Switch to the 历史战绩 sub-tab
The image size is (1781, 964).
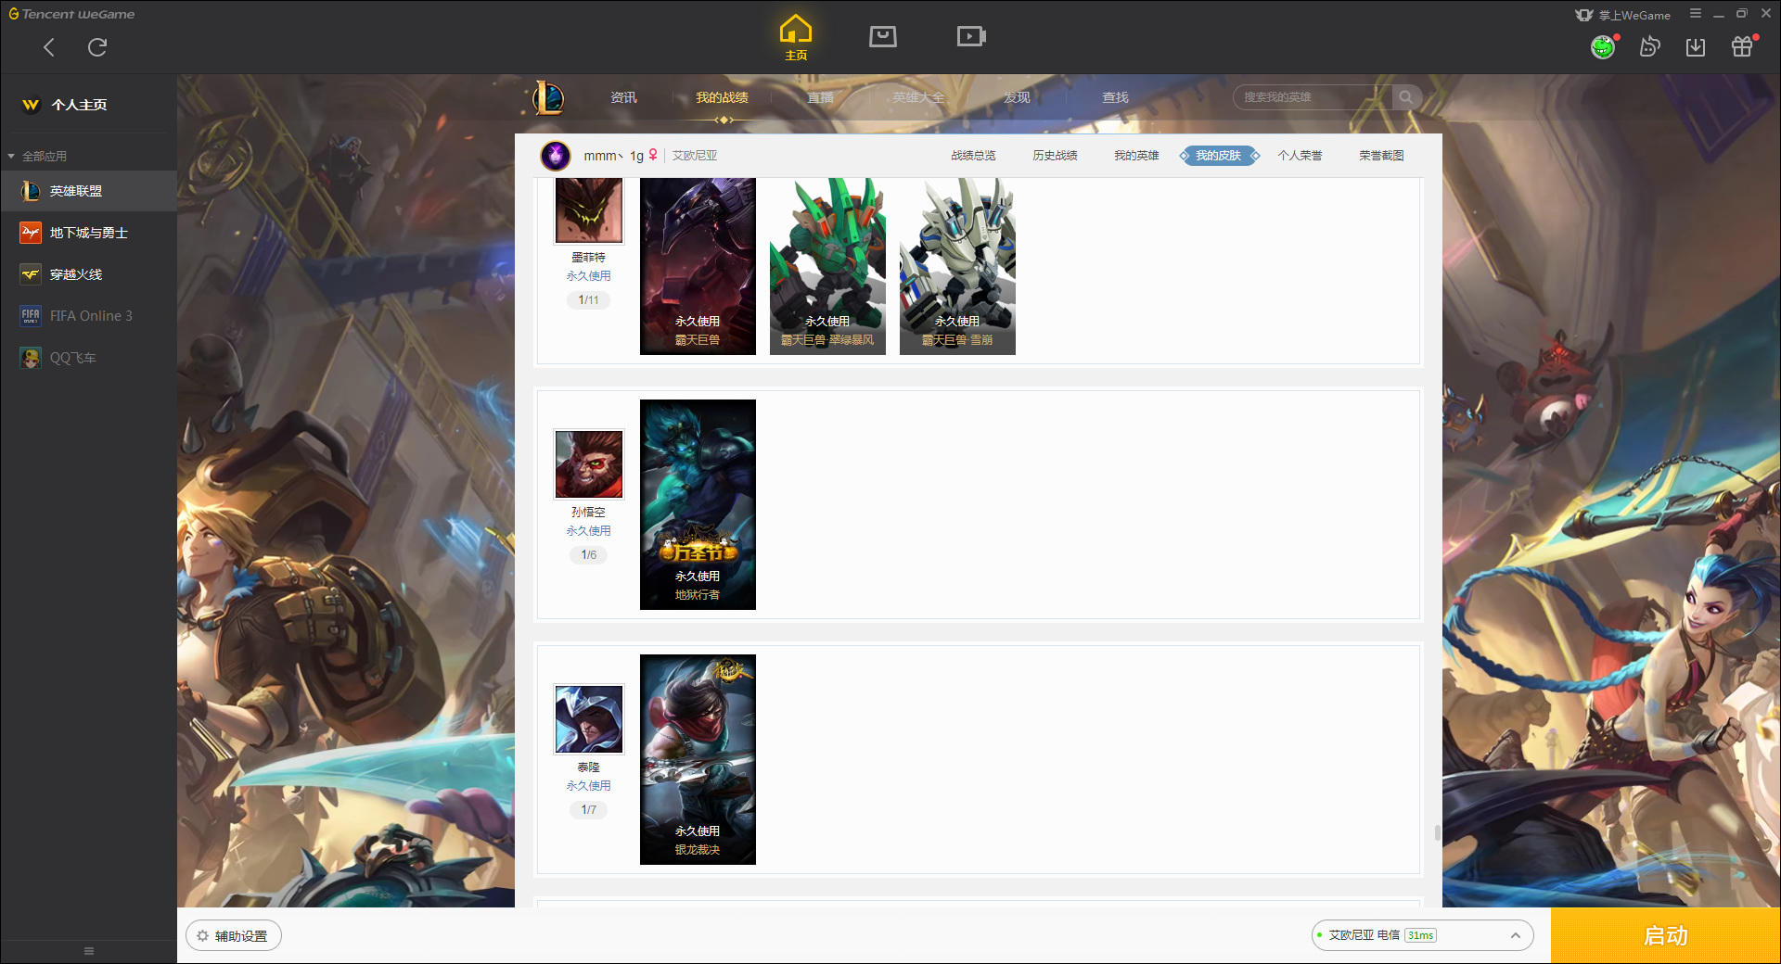pos(1055,156)
